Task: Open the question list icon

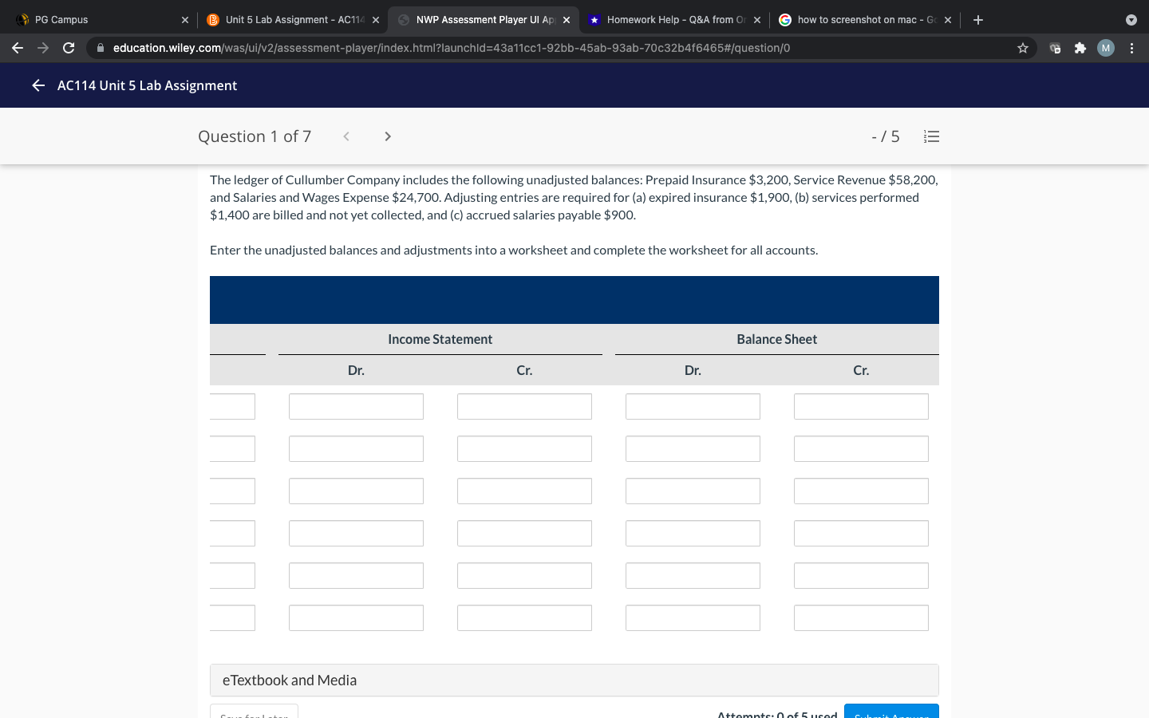Action: [931, 136]
